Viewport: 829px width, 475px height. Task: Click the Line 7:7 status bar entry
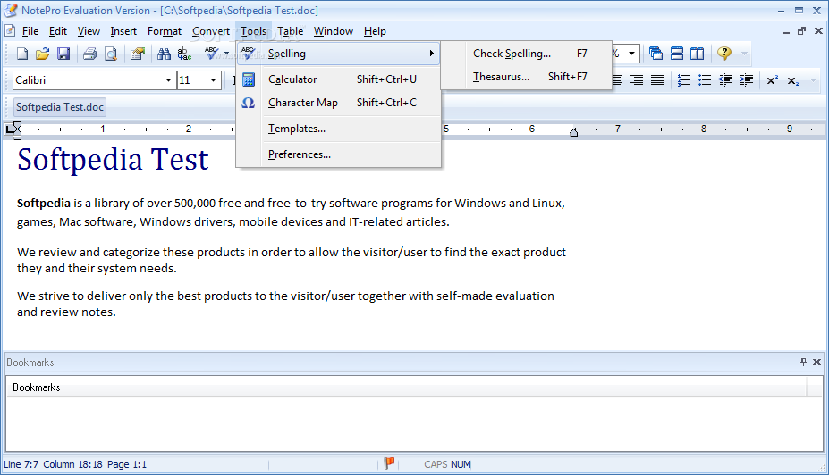[21, 464]
